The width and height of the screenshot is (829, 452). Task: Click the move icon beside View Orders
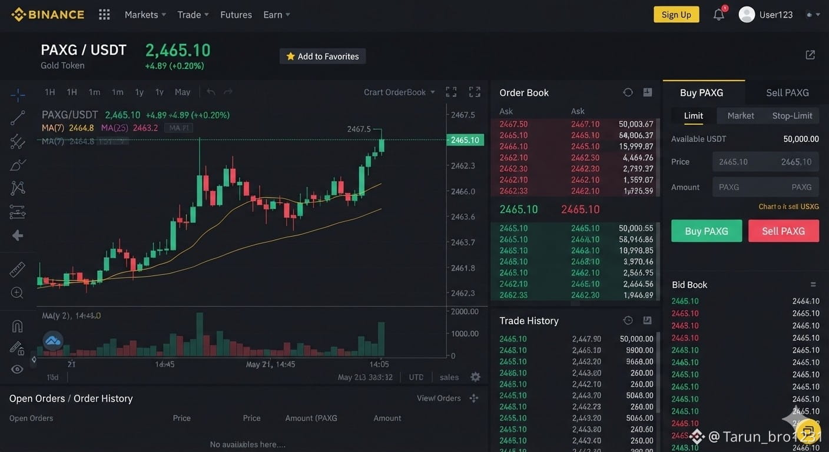tap(474, 398)
